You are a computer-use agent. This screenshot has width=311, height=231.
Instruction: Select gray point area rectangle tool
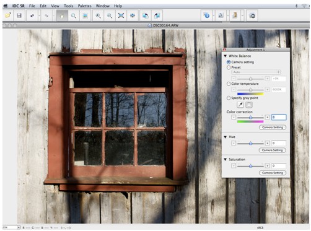click(249, 105)
